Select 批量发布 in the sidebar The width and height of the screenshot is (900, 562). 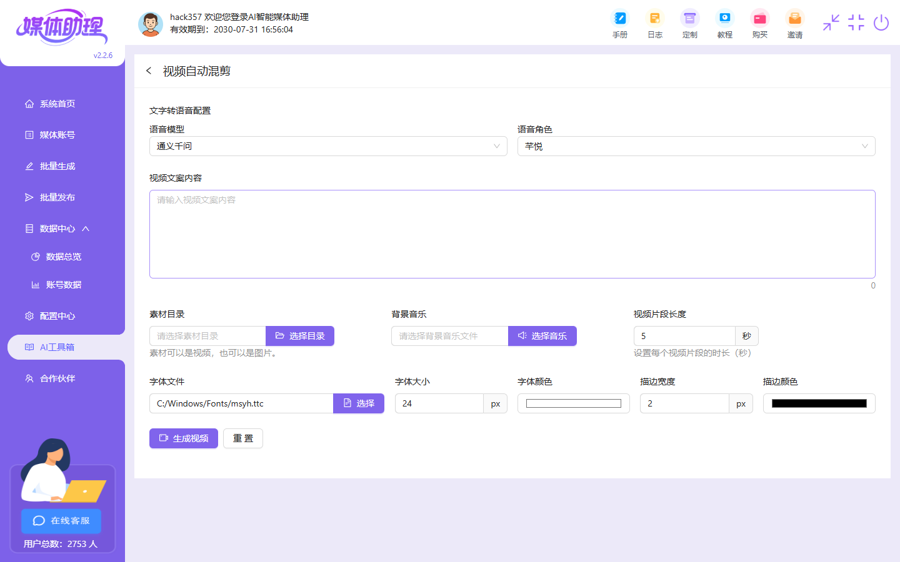(57, 197)
